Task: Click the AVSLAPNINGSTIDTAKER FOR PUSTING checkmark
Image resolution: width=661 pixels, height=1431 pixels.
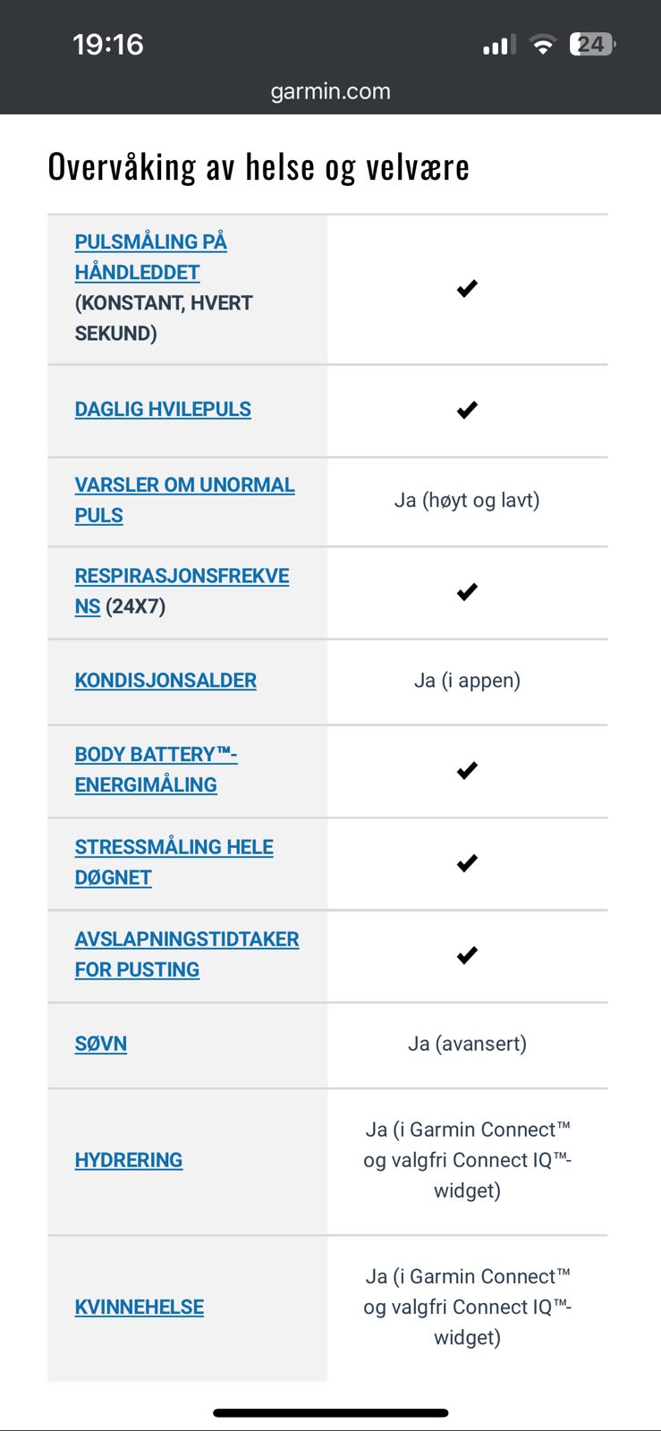Action: click(466, 954)
